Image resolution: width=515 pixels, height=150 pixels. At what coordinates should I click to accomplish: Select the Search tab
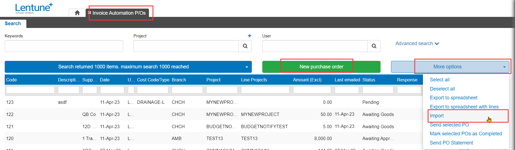coord(13,24)
